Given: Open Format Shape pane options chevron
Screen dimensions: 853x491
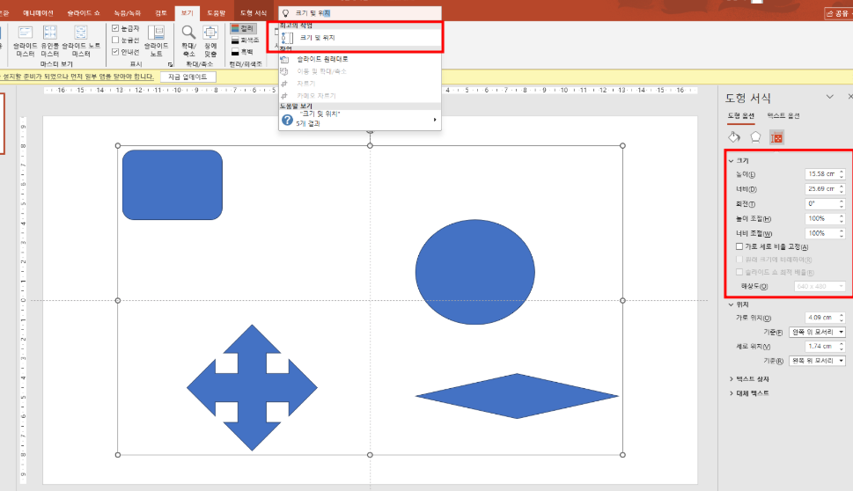Looking at the screenshot, I should [x=829, y=97].
